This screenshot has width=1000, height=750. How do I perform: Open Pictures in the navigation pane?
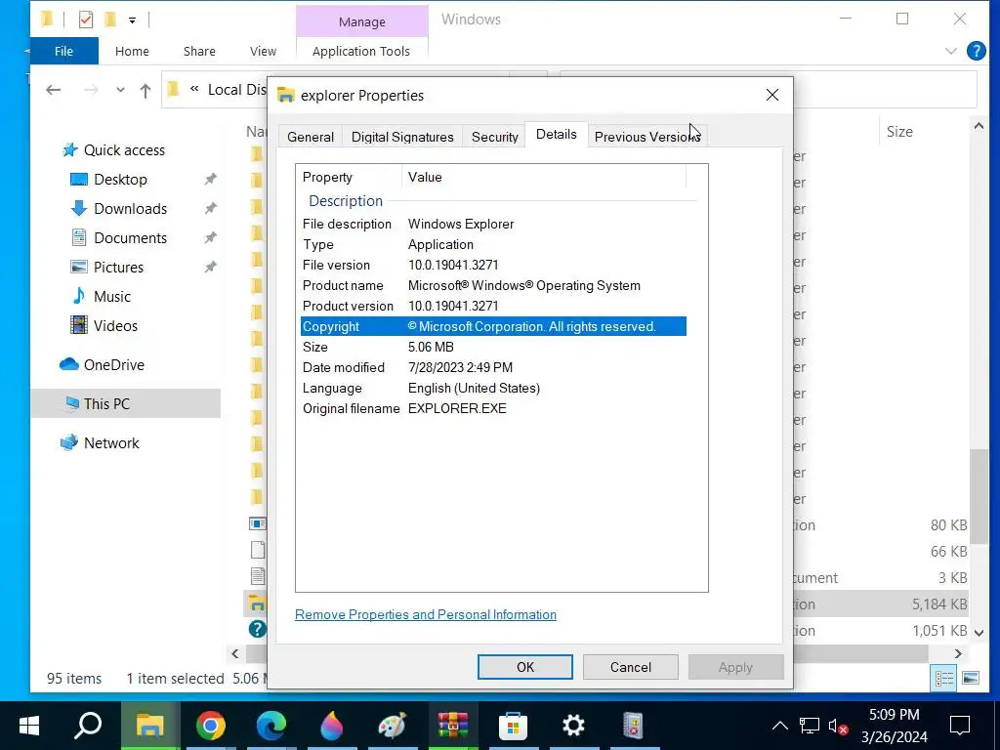coord(118,268)
